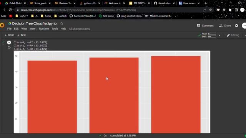The height and width of the screenshot is (138, 246).
Task: Open the LuxTech bookmark folder
Action: pos(60,16)
